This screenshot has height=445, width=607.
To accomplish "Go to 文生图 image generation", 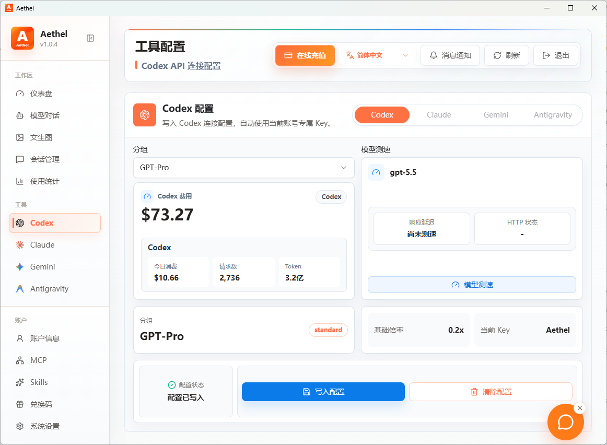I will tap(54, 137).
